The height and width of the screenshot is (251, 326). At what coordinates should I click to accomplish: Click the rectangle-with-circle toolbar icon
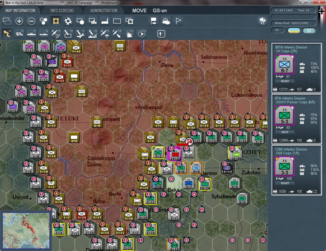tap(80, 21)
